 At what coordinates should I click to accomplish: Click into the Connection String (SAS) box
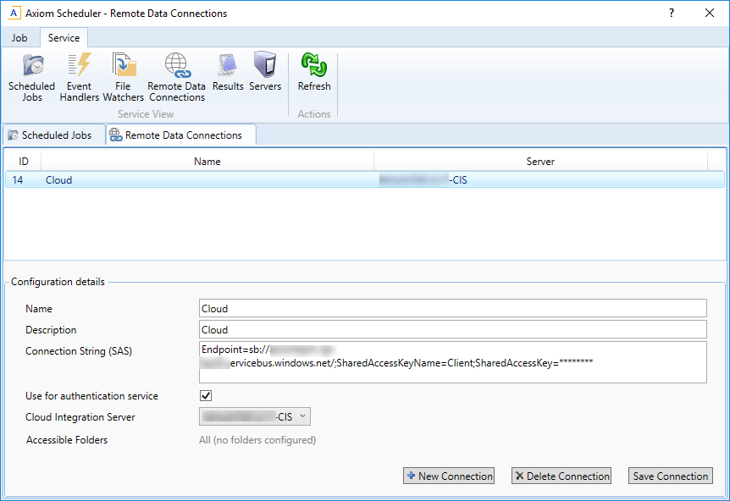coord(452,362)
